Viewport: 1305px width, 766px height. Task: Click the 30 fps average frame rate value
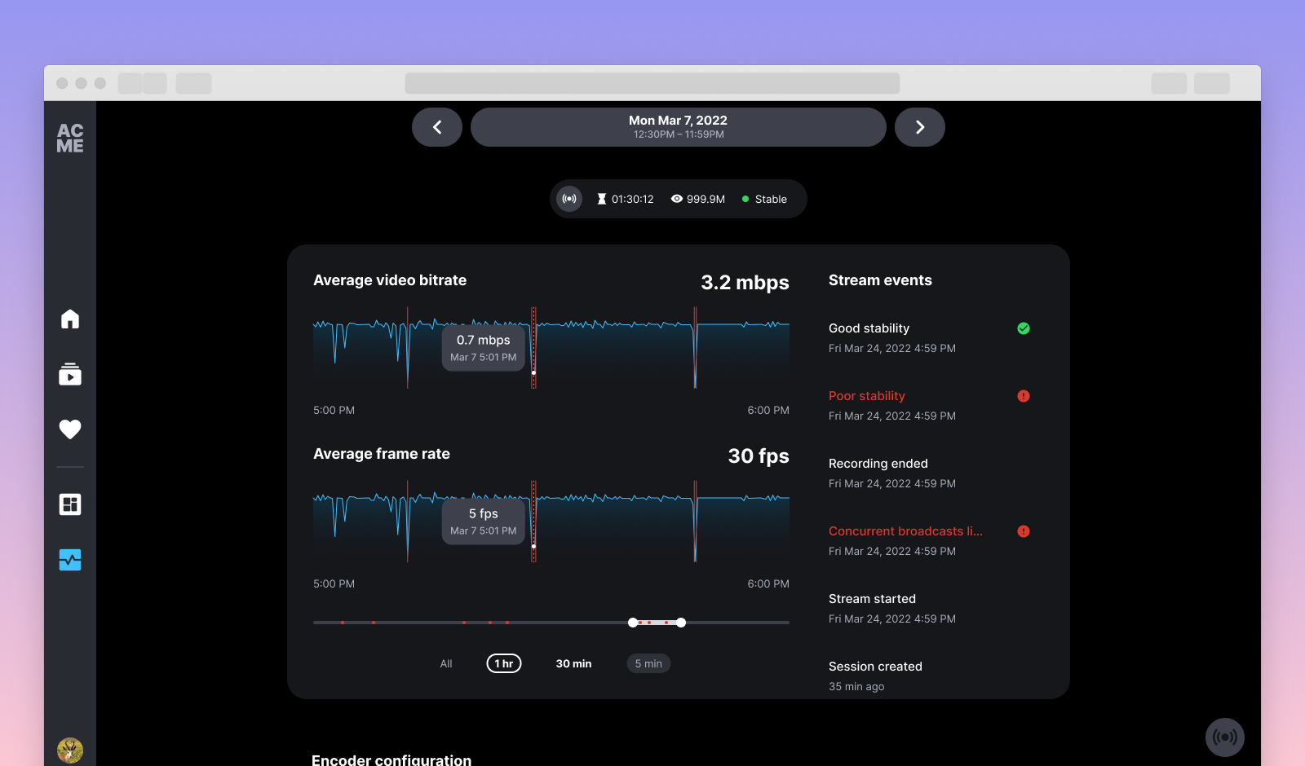pyautogui.click(x=759, y=456)
